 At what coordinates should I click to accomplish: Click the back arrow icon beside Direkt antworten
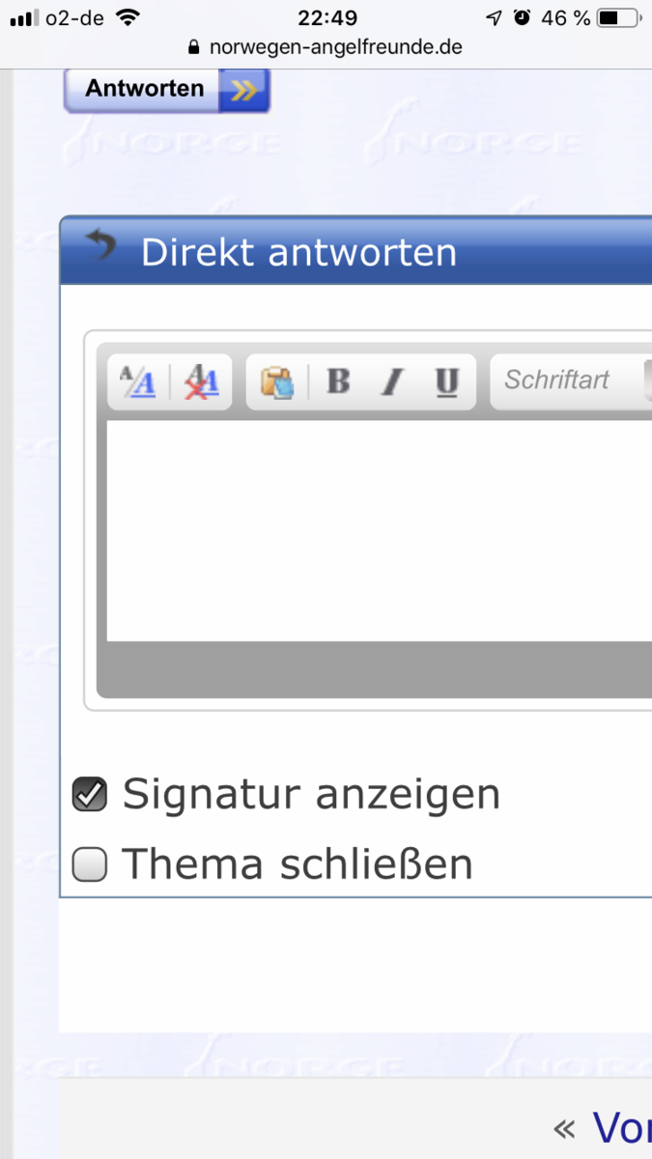tap(99, 246)
